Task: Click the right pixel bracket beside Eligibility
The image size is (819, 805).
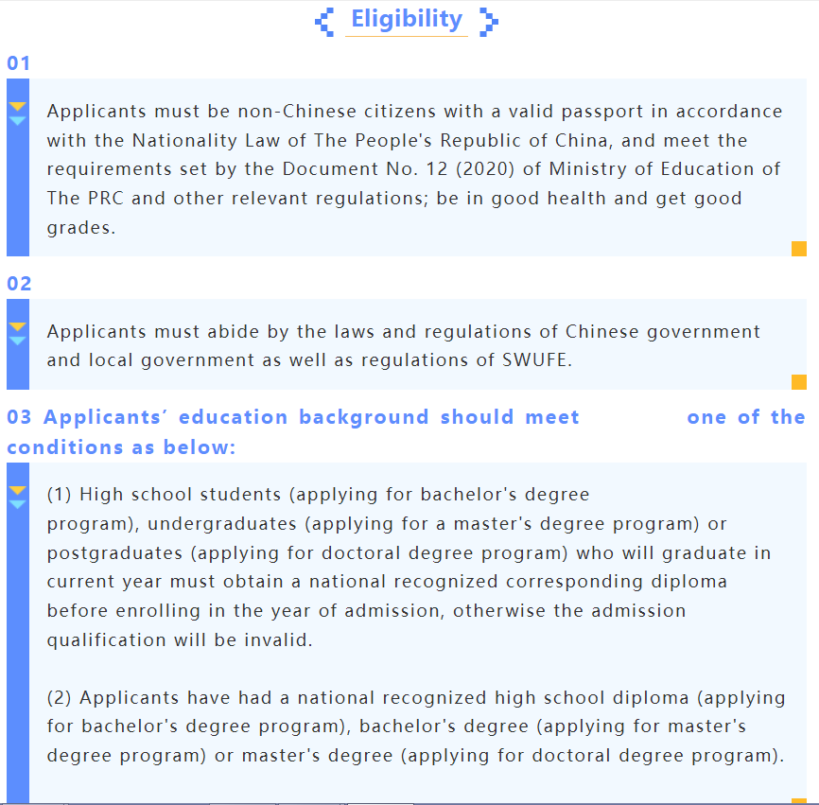Action: tap(488, 21)
